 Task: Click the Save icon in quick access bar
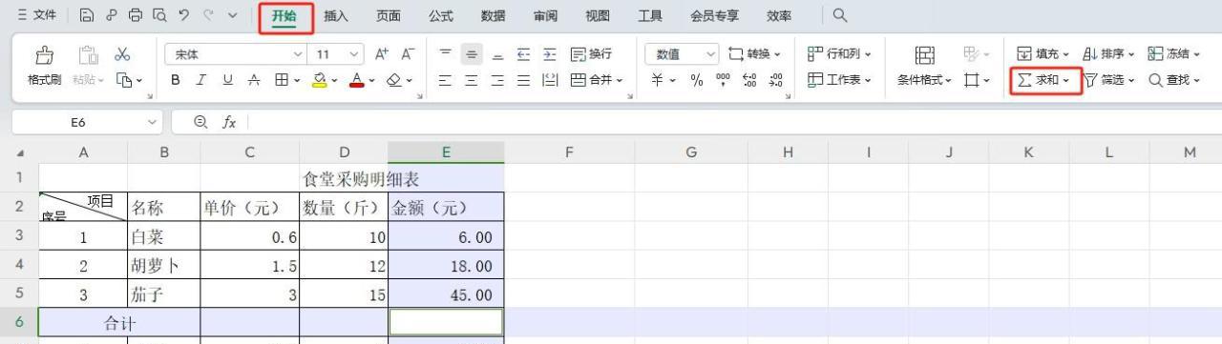(x=87, y=16)
